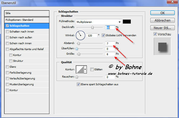Open the Kontur curve preview picker
Viewport: 179px width, 118px height.
(80, 70)
